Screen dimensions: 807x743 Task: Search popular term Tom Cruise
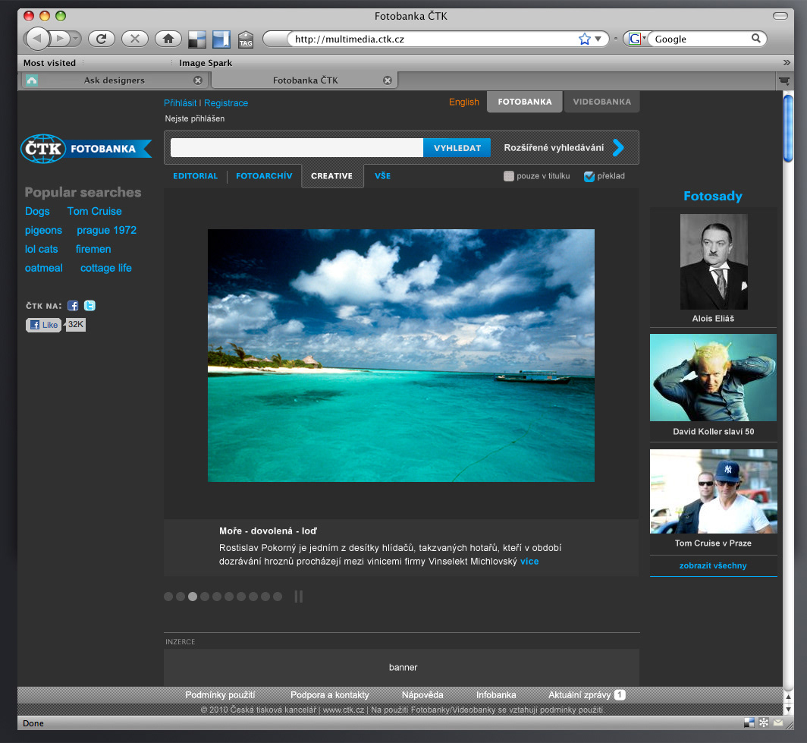(x=94, y=211)
